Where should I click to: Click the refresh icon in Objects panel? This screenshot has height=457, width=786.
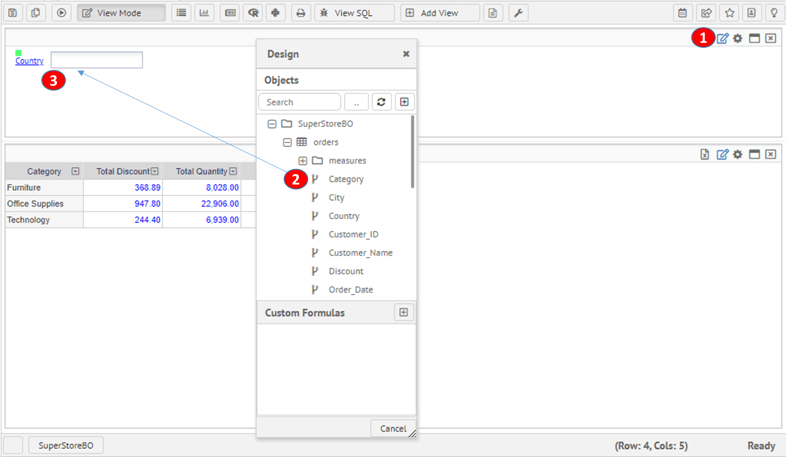381,102
